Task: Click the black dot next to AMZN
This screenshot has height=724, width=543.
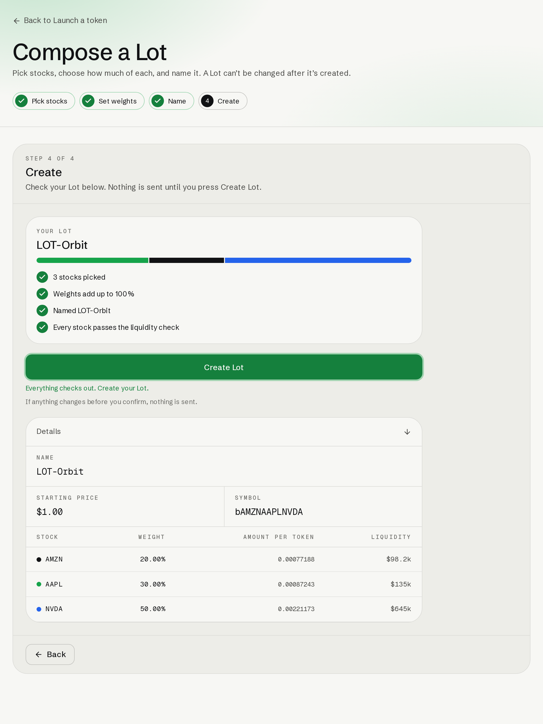Action: point(39,559)
